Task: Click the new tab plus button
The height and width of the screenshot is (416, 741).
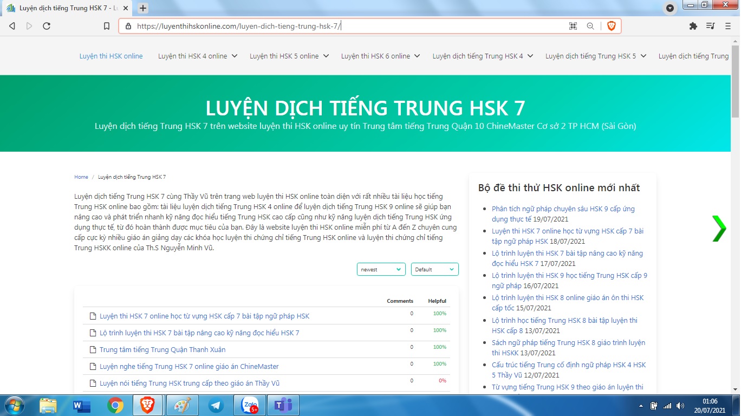Action: pyautogui.click(x=143, y=8)
